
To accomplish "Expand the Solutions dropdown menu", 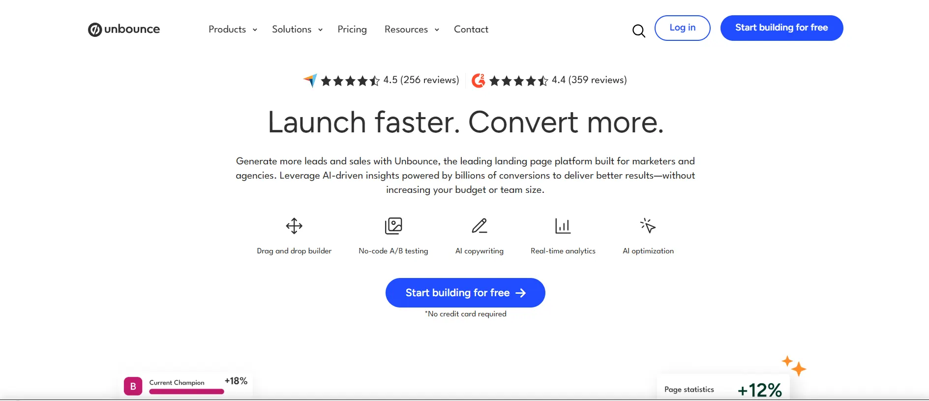I will pos(298,30).
